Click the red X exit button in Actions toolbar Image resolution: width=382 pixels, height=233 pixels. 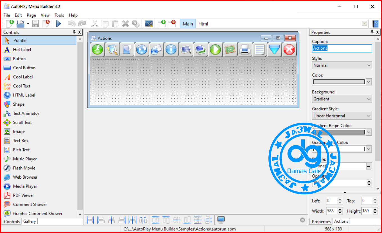(289, 50)
